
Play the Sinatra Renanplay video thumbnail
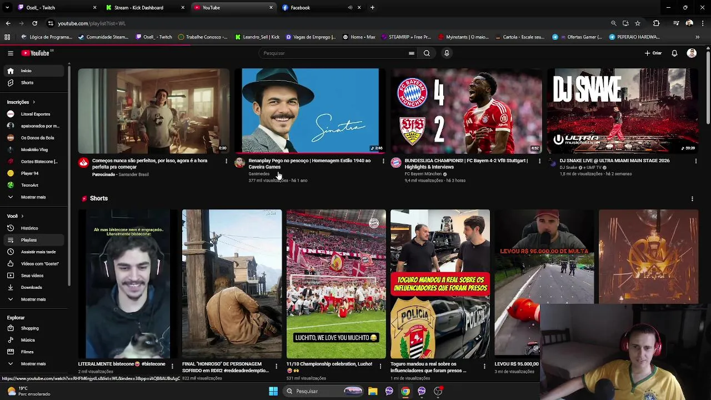point(310,111)
